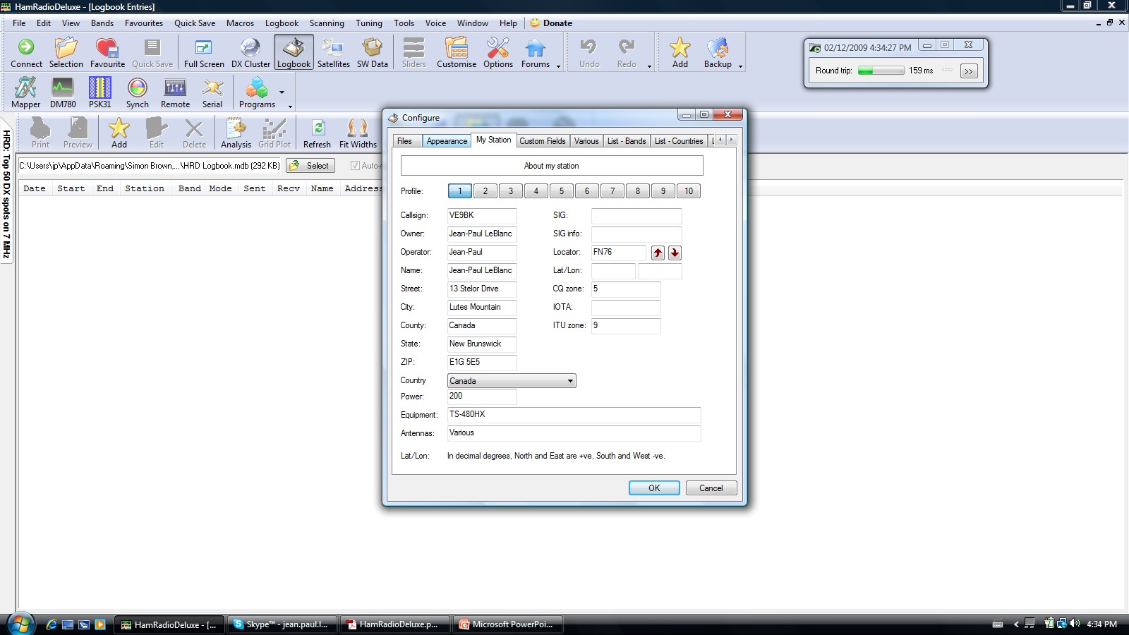1129x635 pixels.
Task: Switch to Full Screen mode
Action: pos(204,53)
